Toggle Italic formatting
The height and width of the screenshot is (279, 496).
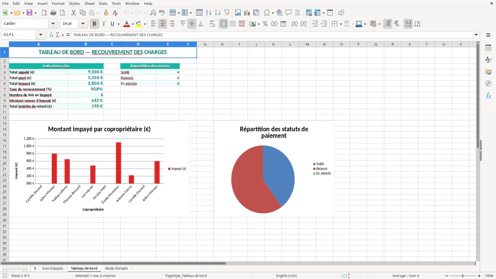[103, 24]
